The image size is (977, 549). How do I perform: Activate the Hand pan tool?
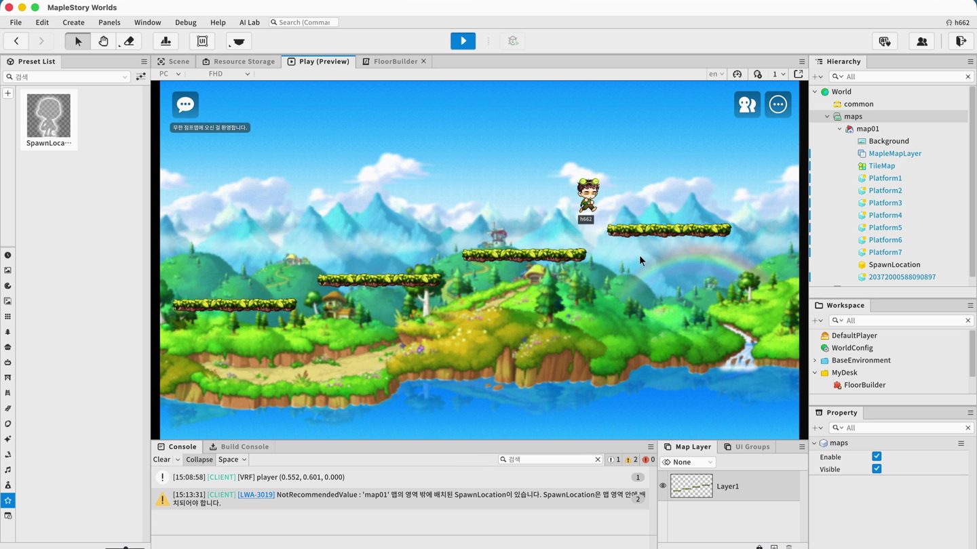point(103,41)
